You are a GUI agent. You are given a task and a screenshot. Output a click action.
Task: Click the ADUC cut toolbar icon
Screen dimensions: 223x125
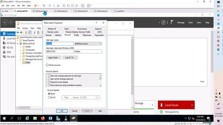pyautogui.click(x=34, y=32)
